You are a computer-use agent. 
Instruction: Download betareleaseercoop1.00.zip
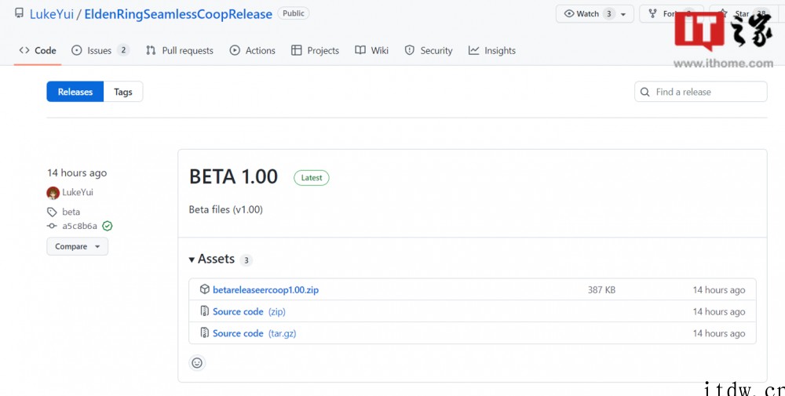[266, 290]
